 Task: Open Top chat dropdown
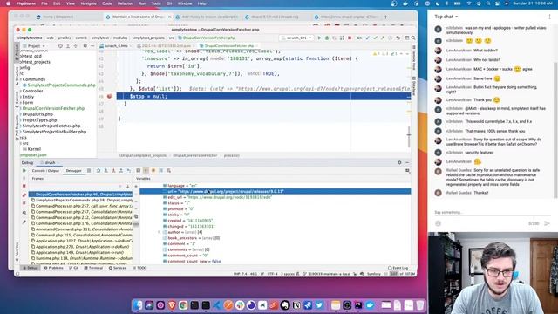tap(446, 17)
